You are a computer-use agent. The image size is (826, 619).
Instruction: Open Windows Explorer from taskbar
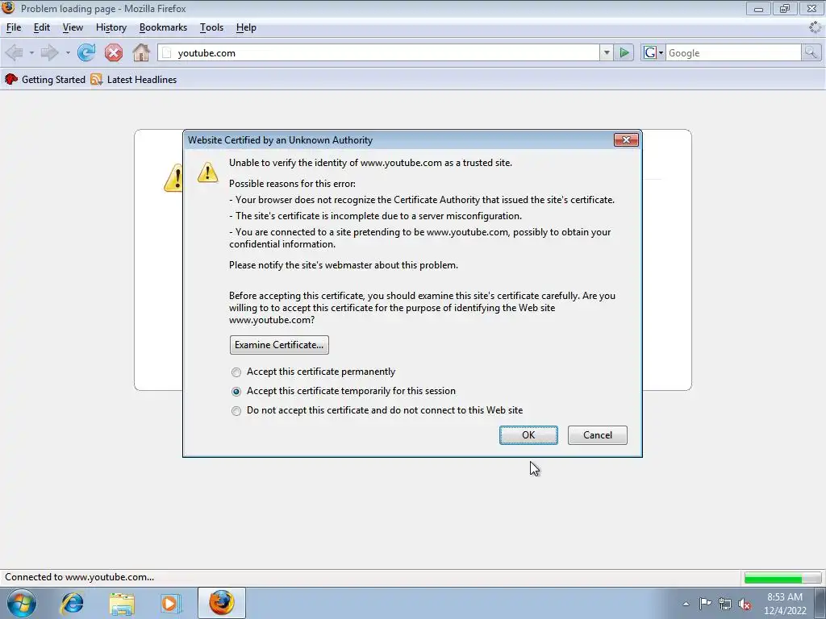tap(122, 603)
